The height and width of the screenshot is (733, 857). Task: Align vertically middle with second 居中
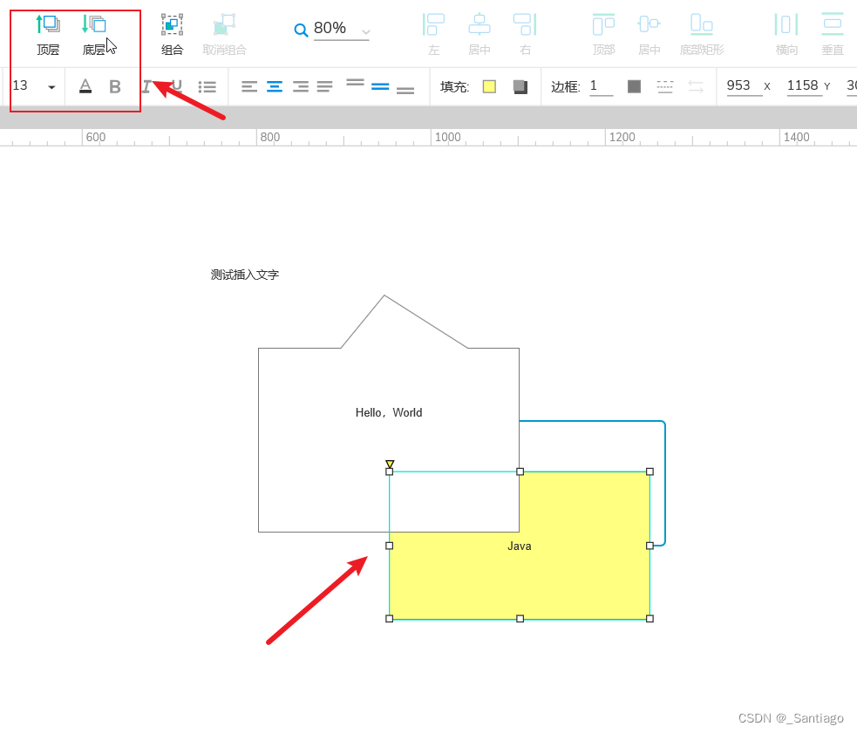(x=650, y=35)
